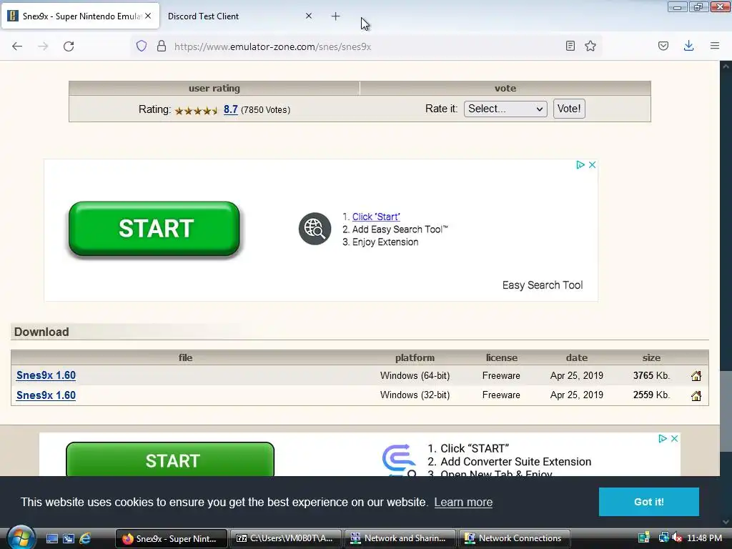Viewport: 732px width, 549px height.
Task: Close the Converter Suite ad
Action: 675,438
